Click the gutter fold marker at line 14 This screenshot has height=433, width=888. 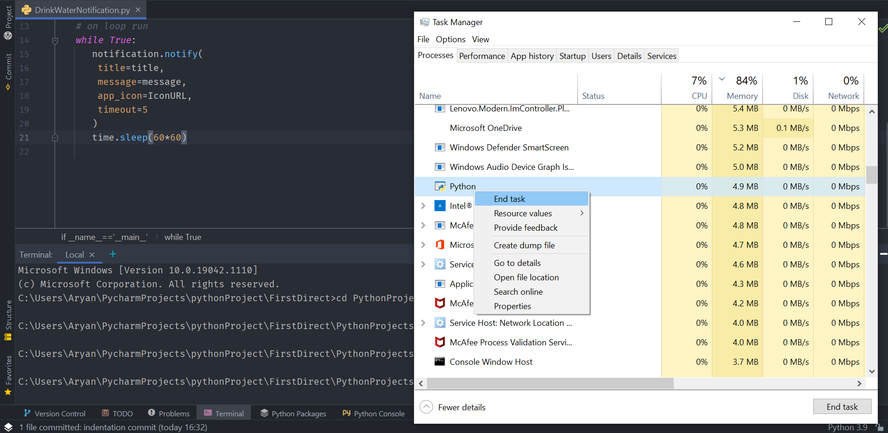tap(55, 40)
